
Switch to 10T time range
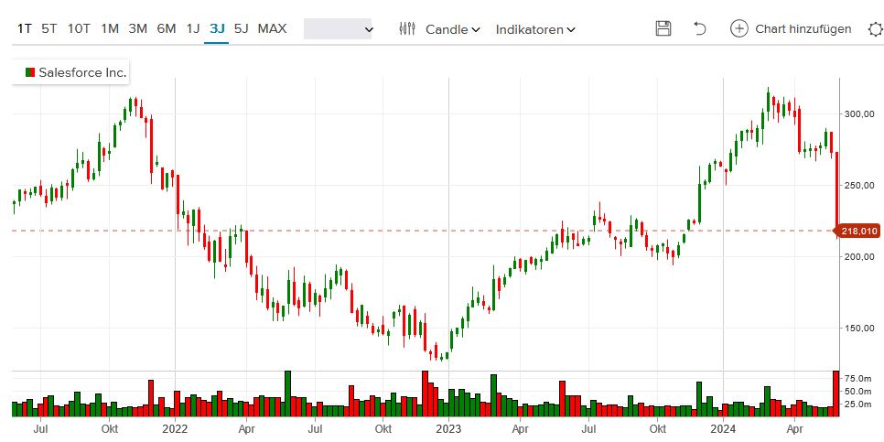(80, 28)
